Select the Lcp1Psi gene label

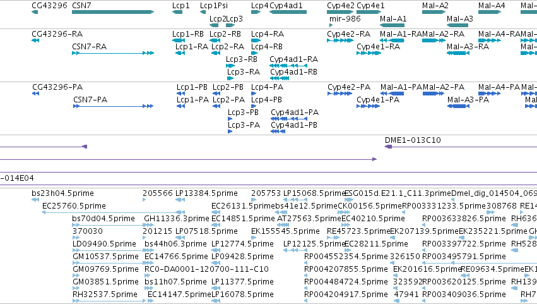(x=214, y=6)
